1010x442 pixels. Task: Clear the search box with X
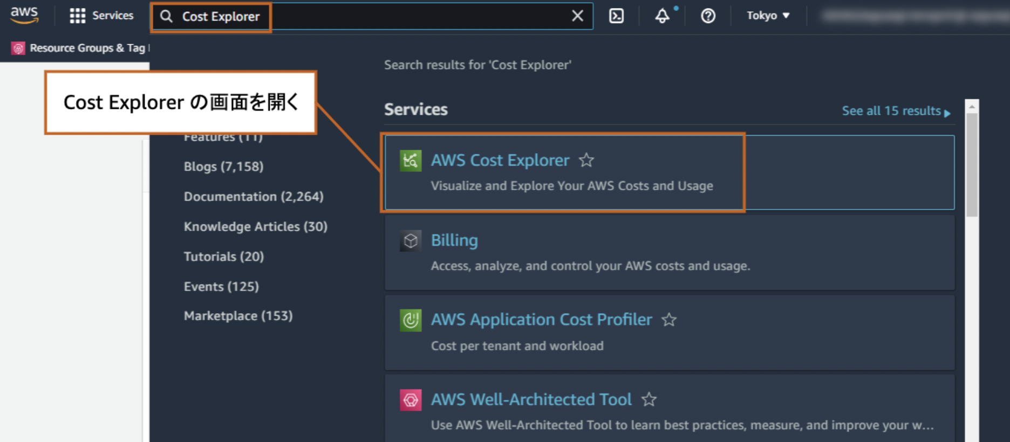577,16
